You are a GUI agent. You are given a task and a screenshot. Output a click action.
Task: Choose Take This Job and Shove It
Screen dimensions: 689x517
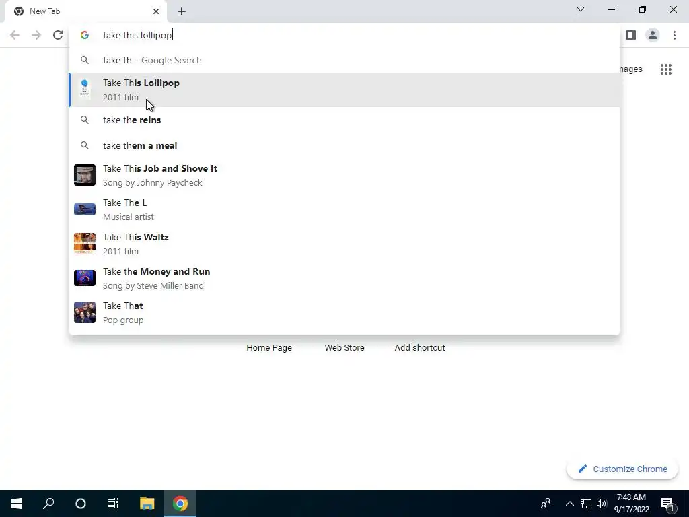click(344, 176)
